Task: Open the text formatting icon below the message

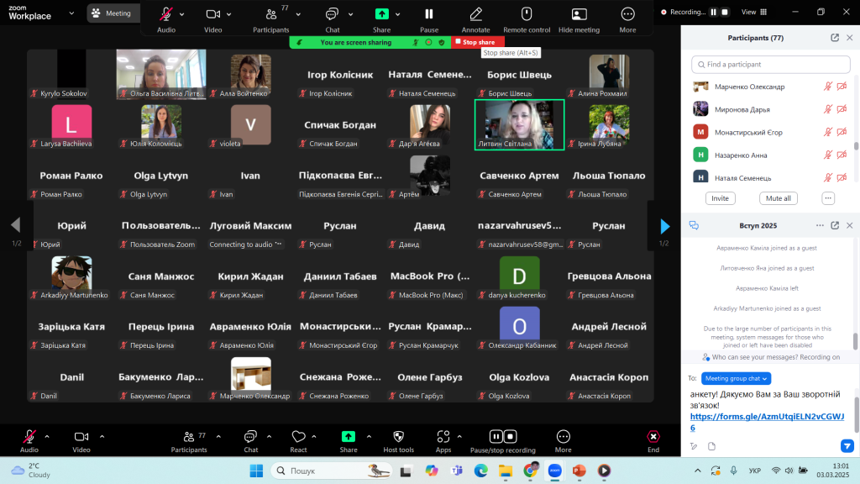Action: 694,446
